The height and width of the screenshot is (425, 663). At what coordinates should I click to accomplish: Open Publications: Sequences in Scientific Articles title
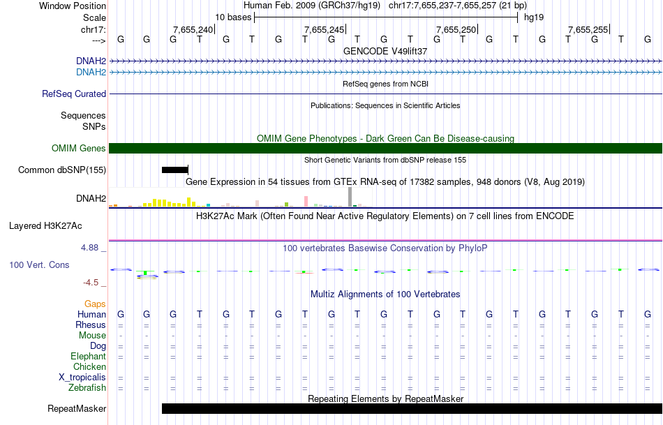click(x=385, y=105)
